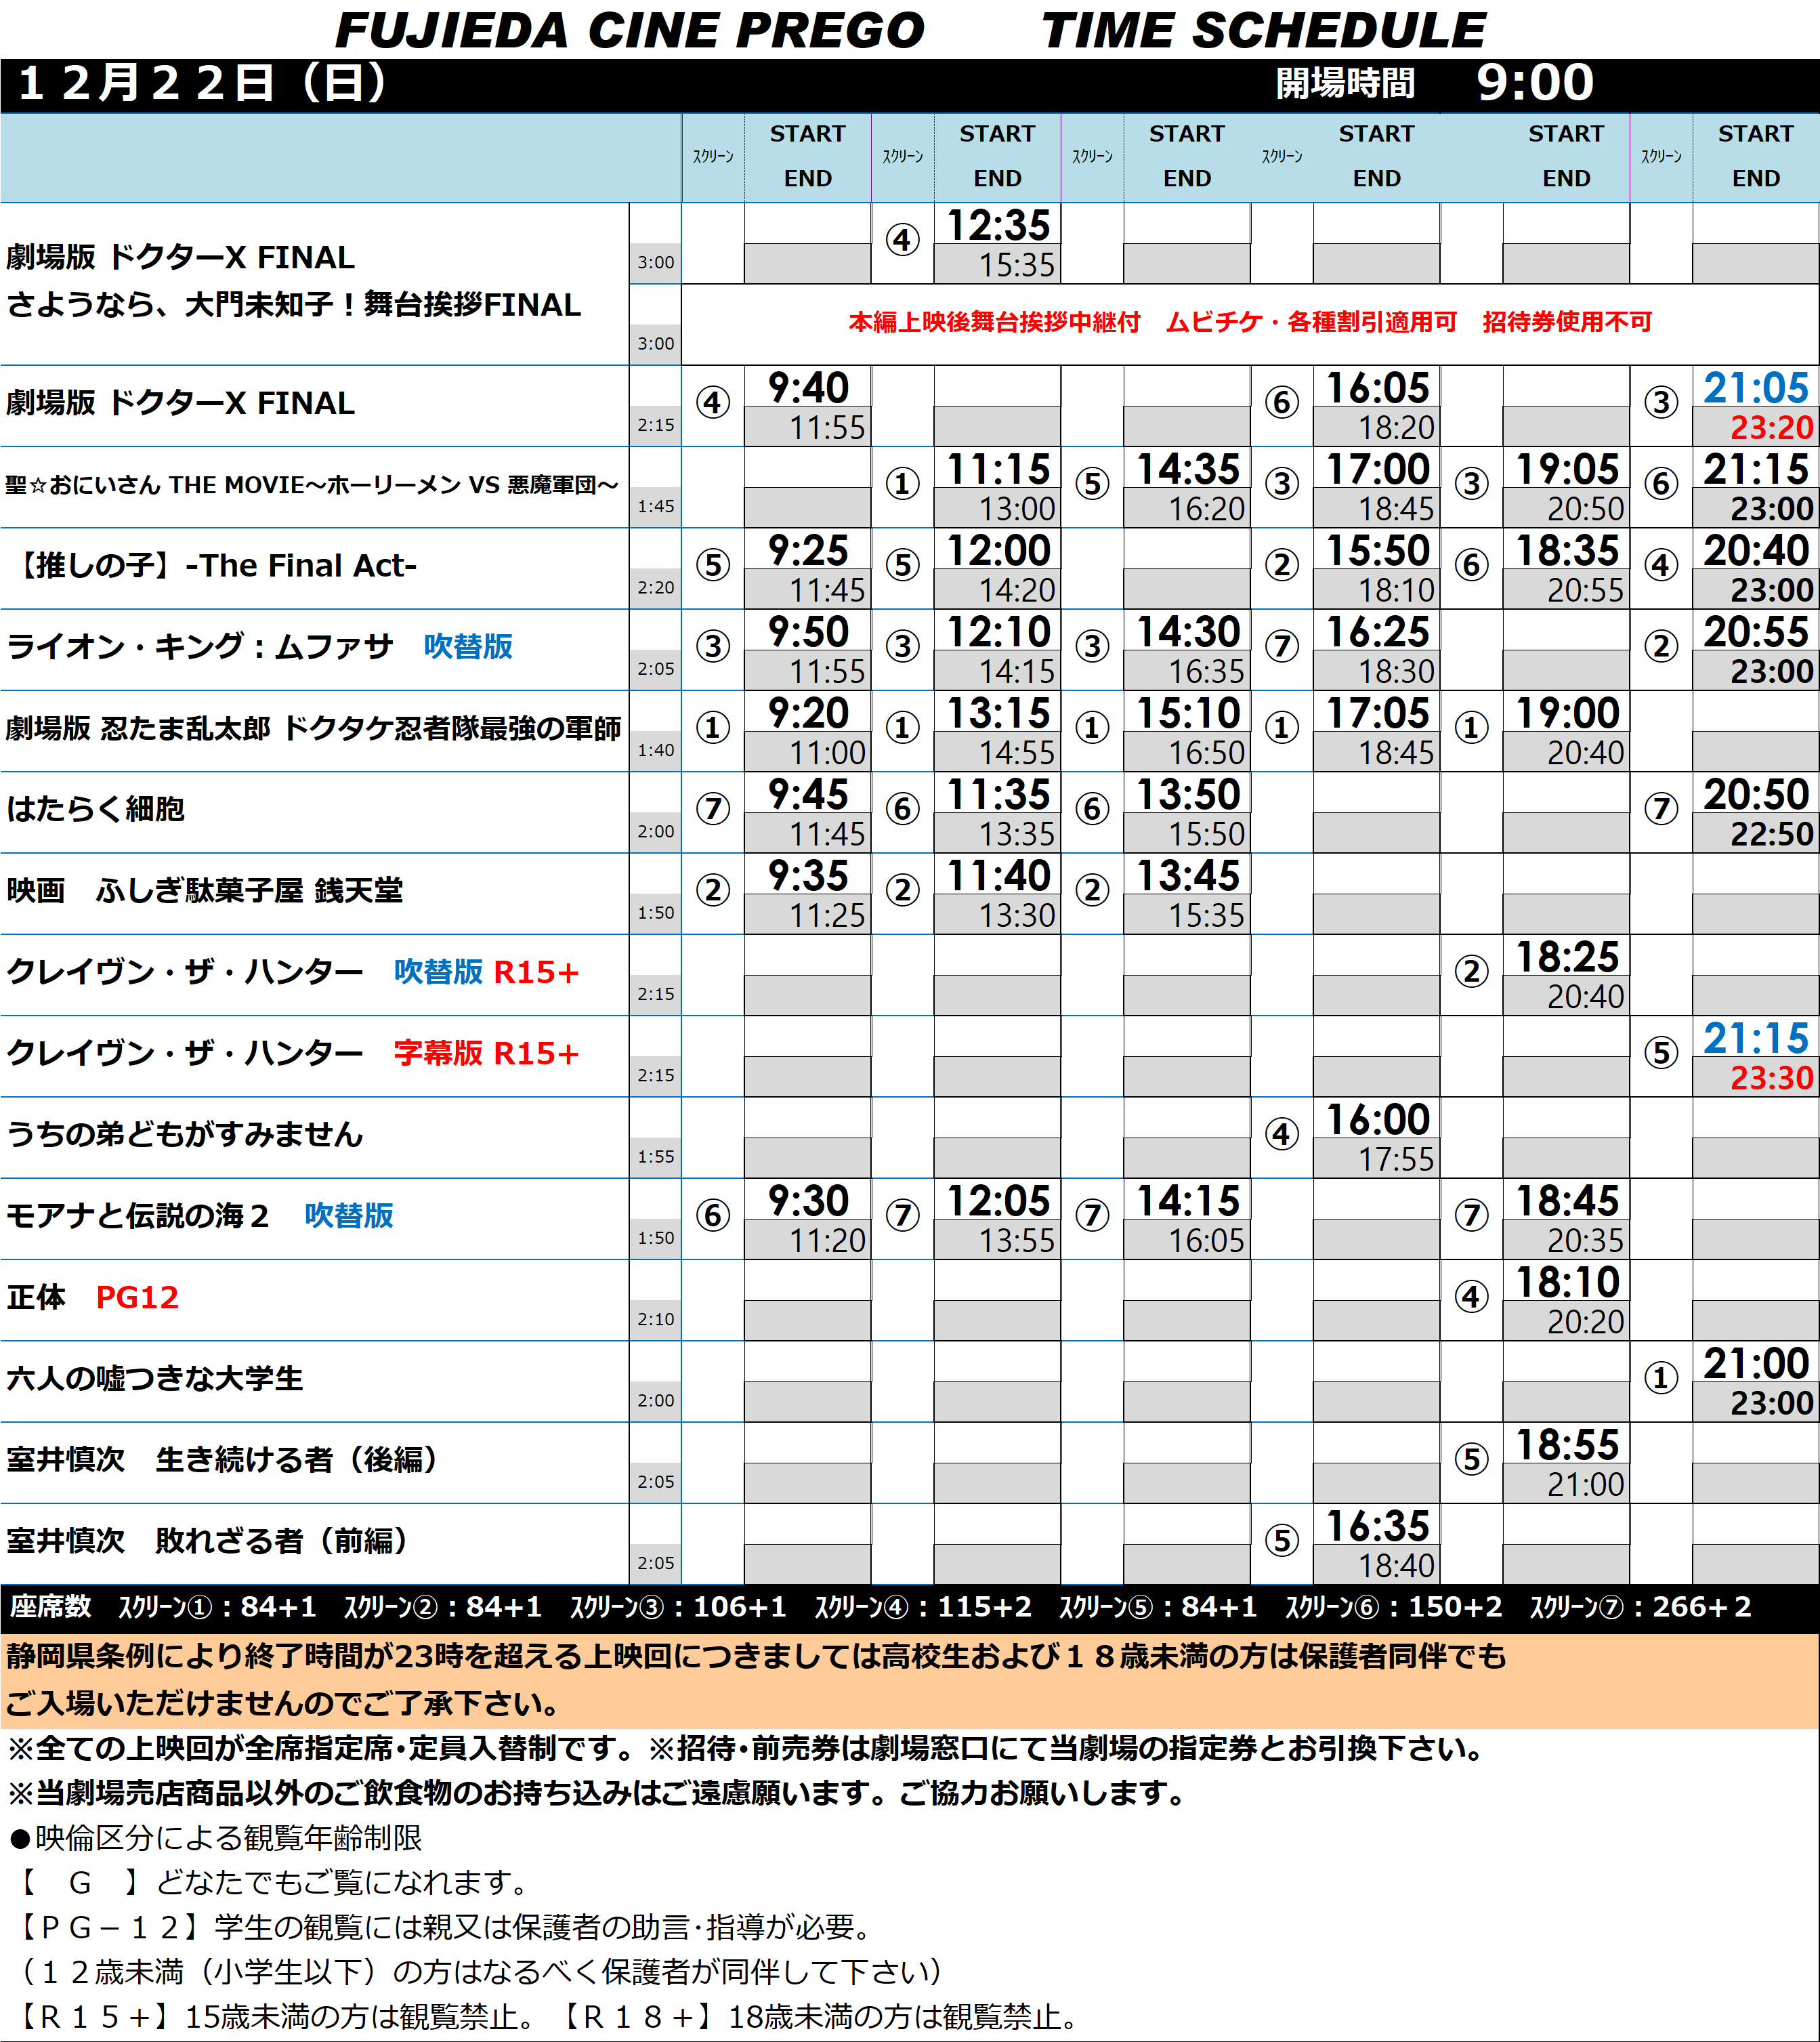Click the 字幕版 R15+ label on クレイヴン
Image resolution: width=1820 pixels, height=2042 pixels.
coord(486,1053)
